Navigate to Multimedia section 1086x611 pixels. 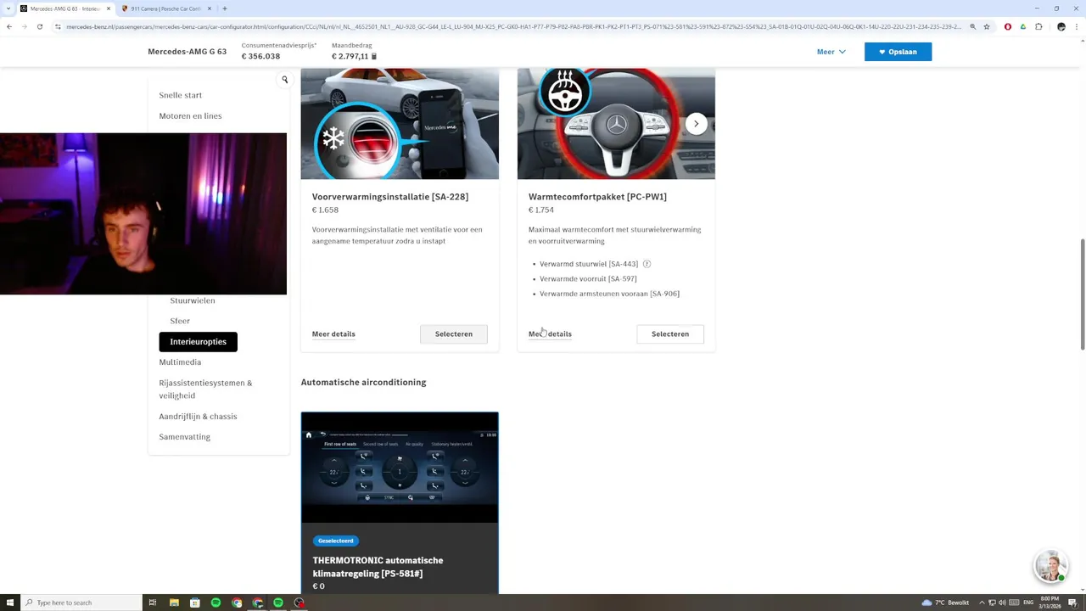(180, 362)
